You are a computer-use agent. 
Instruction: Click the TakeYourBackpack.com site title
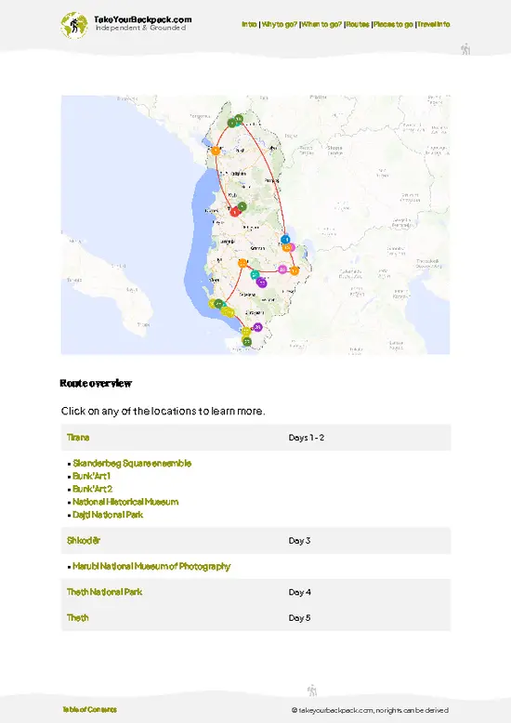(142, 20)
